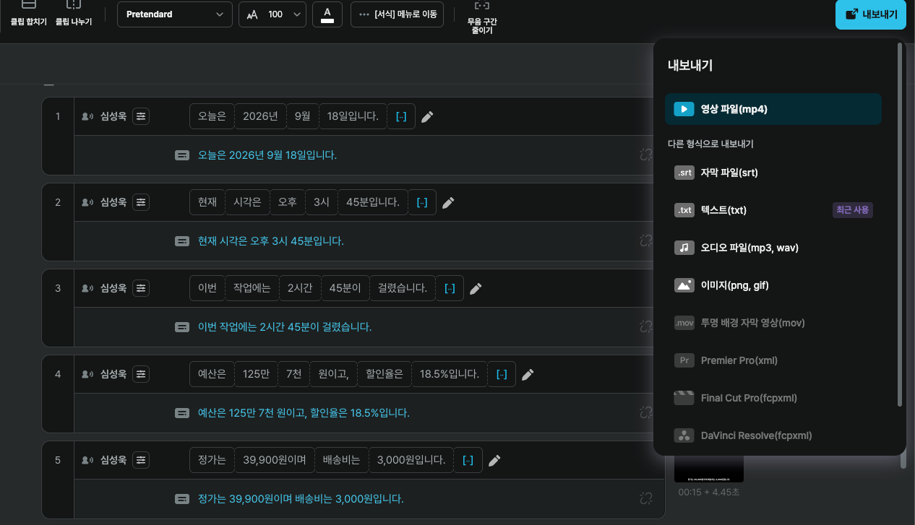
Task: Open voice settings icon in clip 3
Action: click(x=141, y=288)
